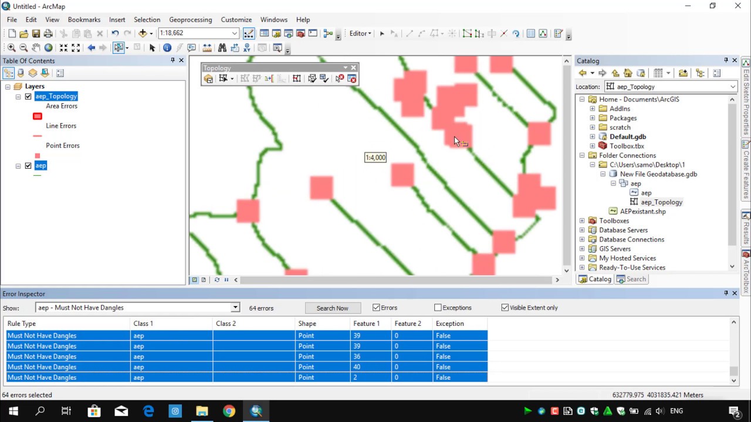Open Chrome from the taskbar
The image size is (751, 422).
click(229, 411)
